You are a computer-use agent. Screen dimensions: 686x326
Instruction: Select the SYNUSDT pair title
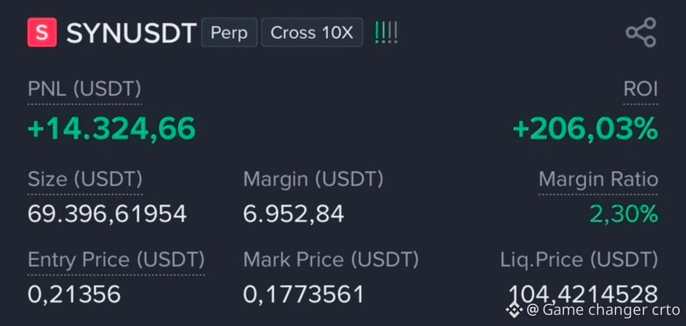click(131, 33)
